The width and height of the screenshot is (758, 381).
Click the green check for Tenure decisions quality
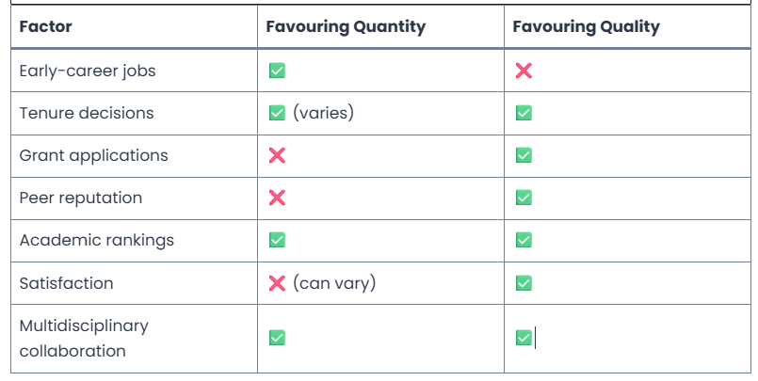(524, 113)
